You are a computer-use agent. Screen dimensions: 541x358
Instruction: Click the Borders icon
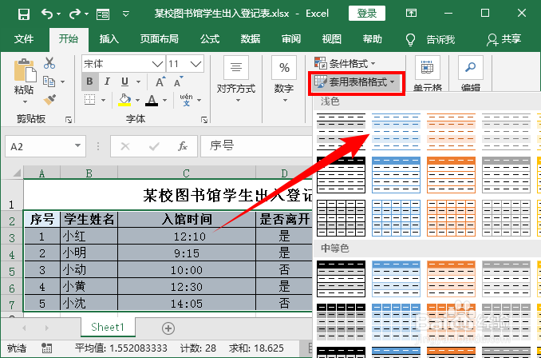tap(89, 100)
